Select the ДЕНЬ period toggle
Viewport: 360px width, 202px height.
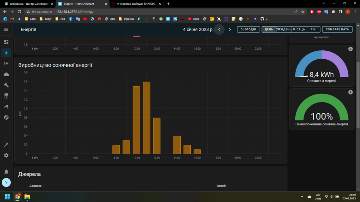[269, 29]
